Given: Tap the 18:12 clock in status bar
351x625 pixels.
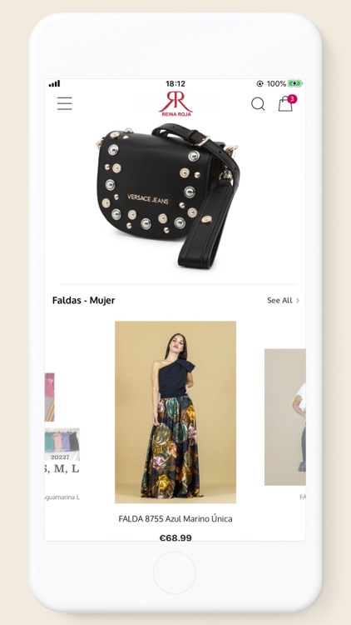Looking at the screenshot, I should pos(175,83).
